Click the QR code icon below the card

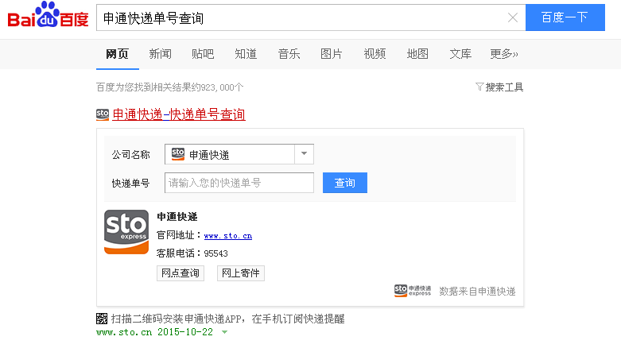102,319
